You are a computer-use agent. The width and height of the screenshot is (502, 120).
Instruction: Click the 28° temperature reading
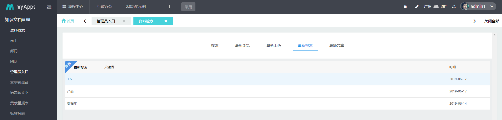coord(444,7)
